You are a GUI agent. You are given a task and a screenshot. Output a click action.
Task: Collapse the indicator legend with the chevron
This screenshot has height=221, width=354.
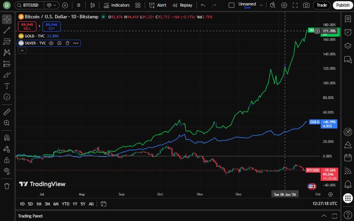click(22, 51)
